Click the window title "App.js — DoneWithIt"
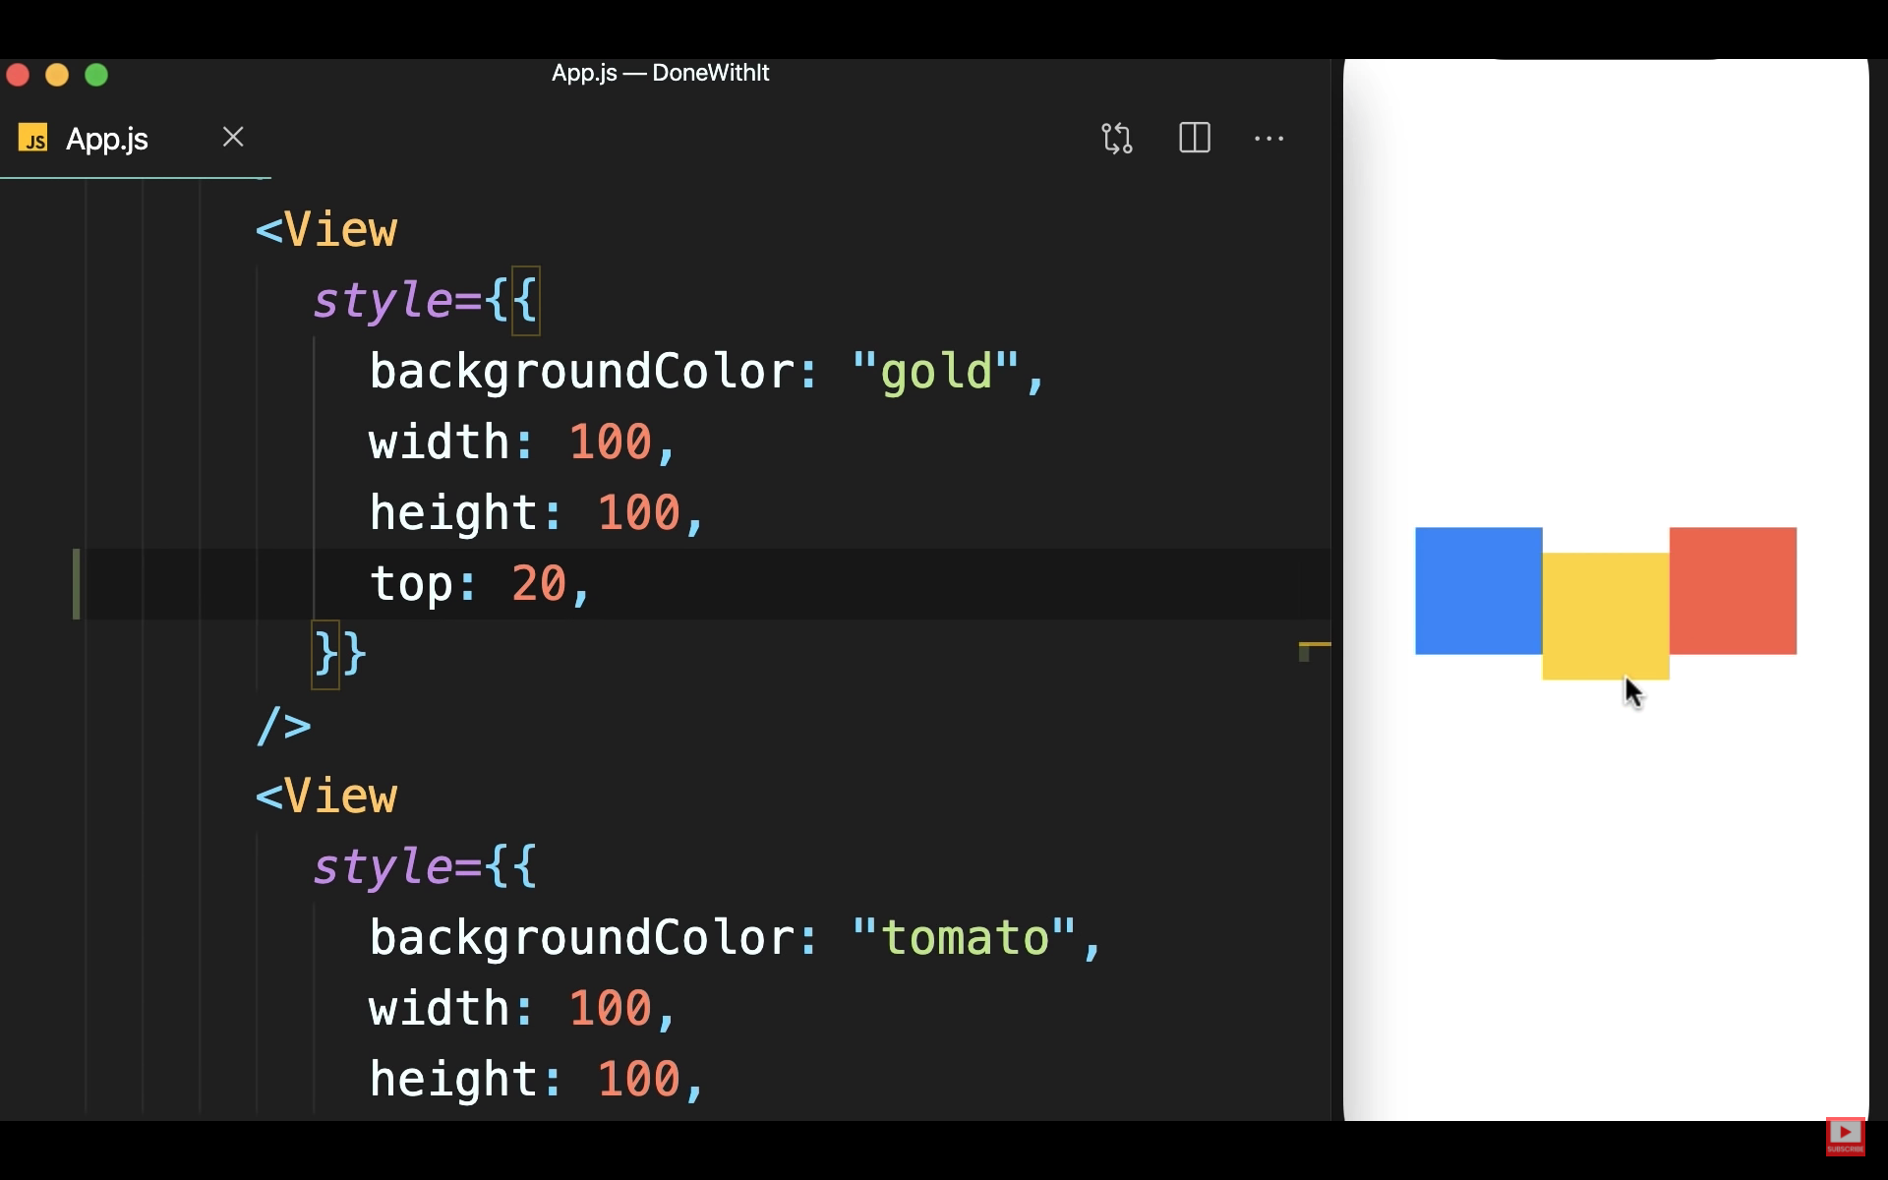This screenshot has width=1888, height=1180. point(660,73)
